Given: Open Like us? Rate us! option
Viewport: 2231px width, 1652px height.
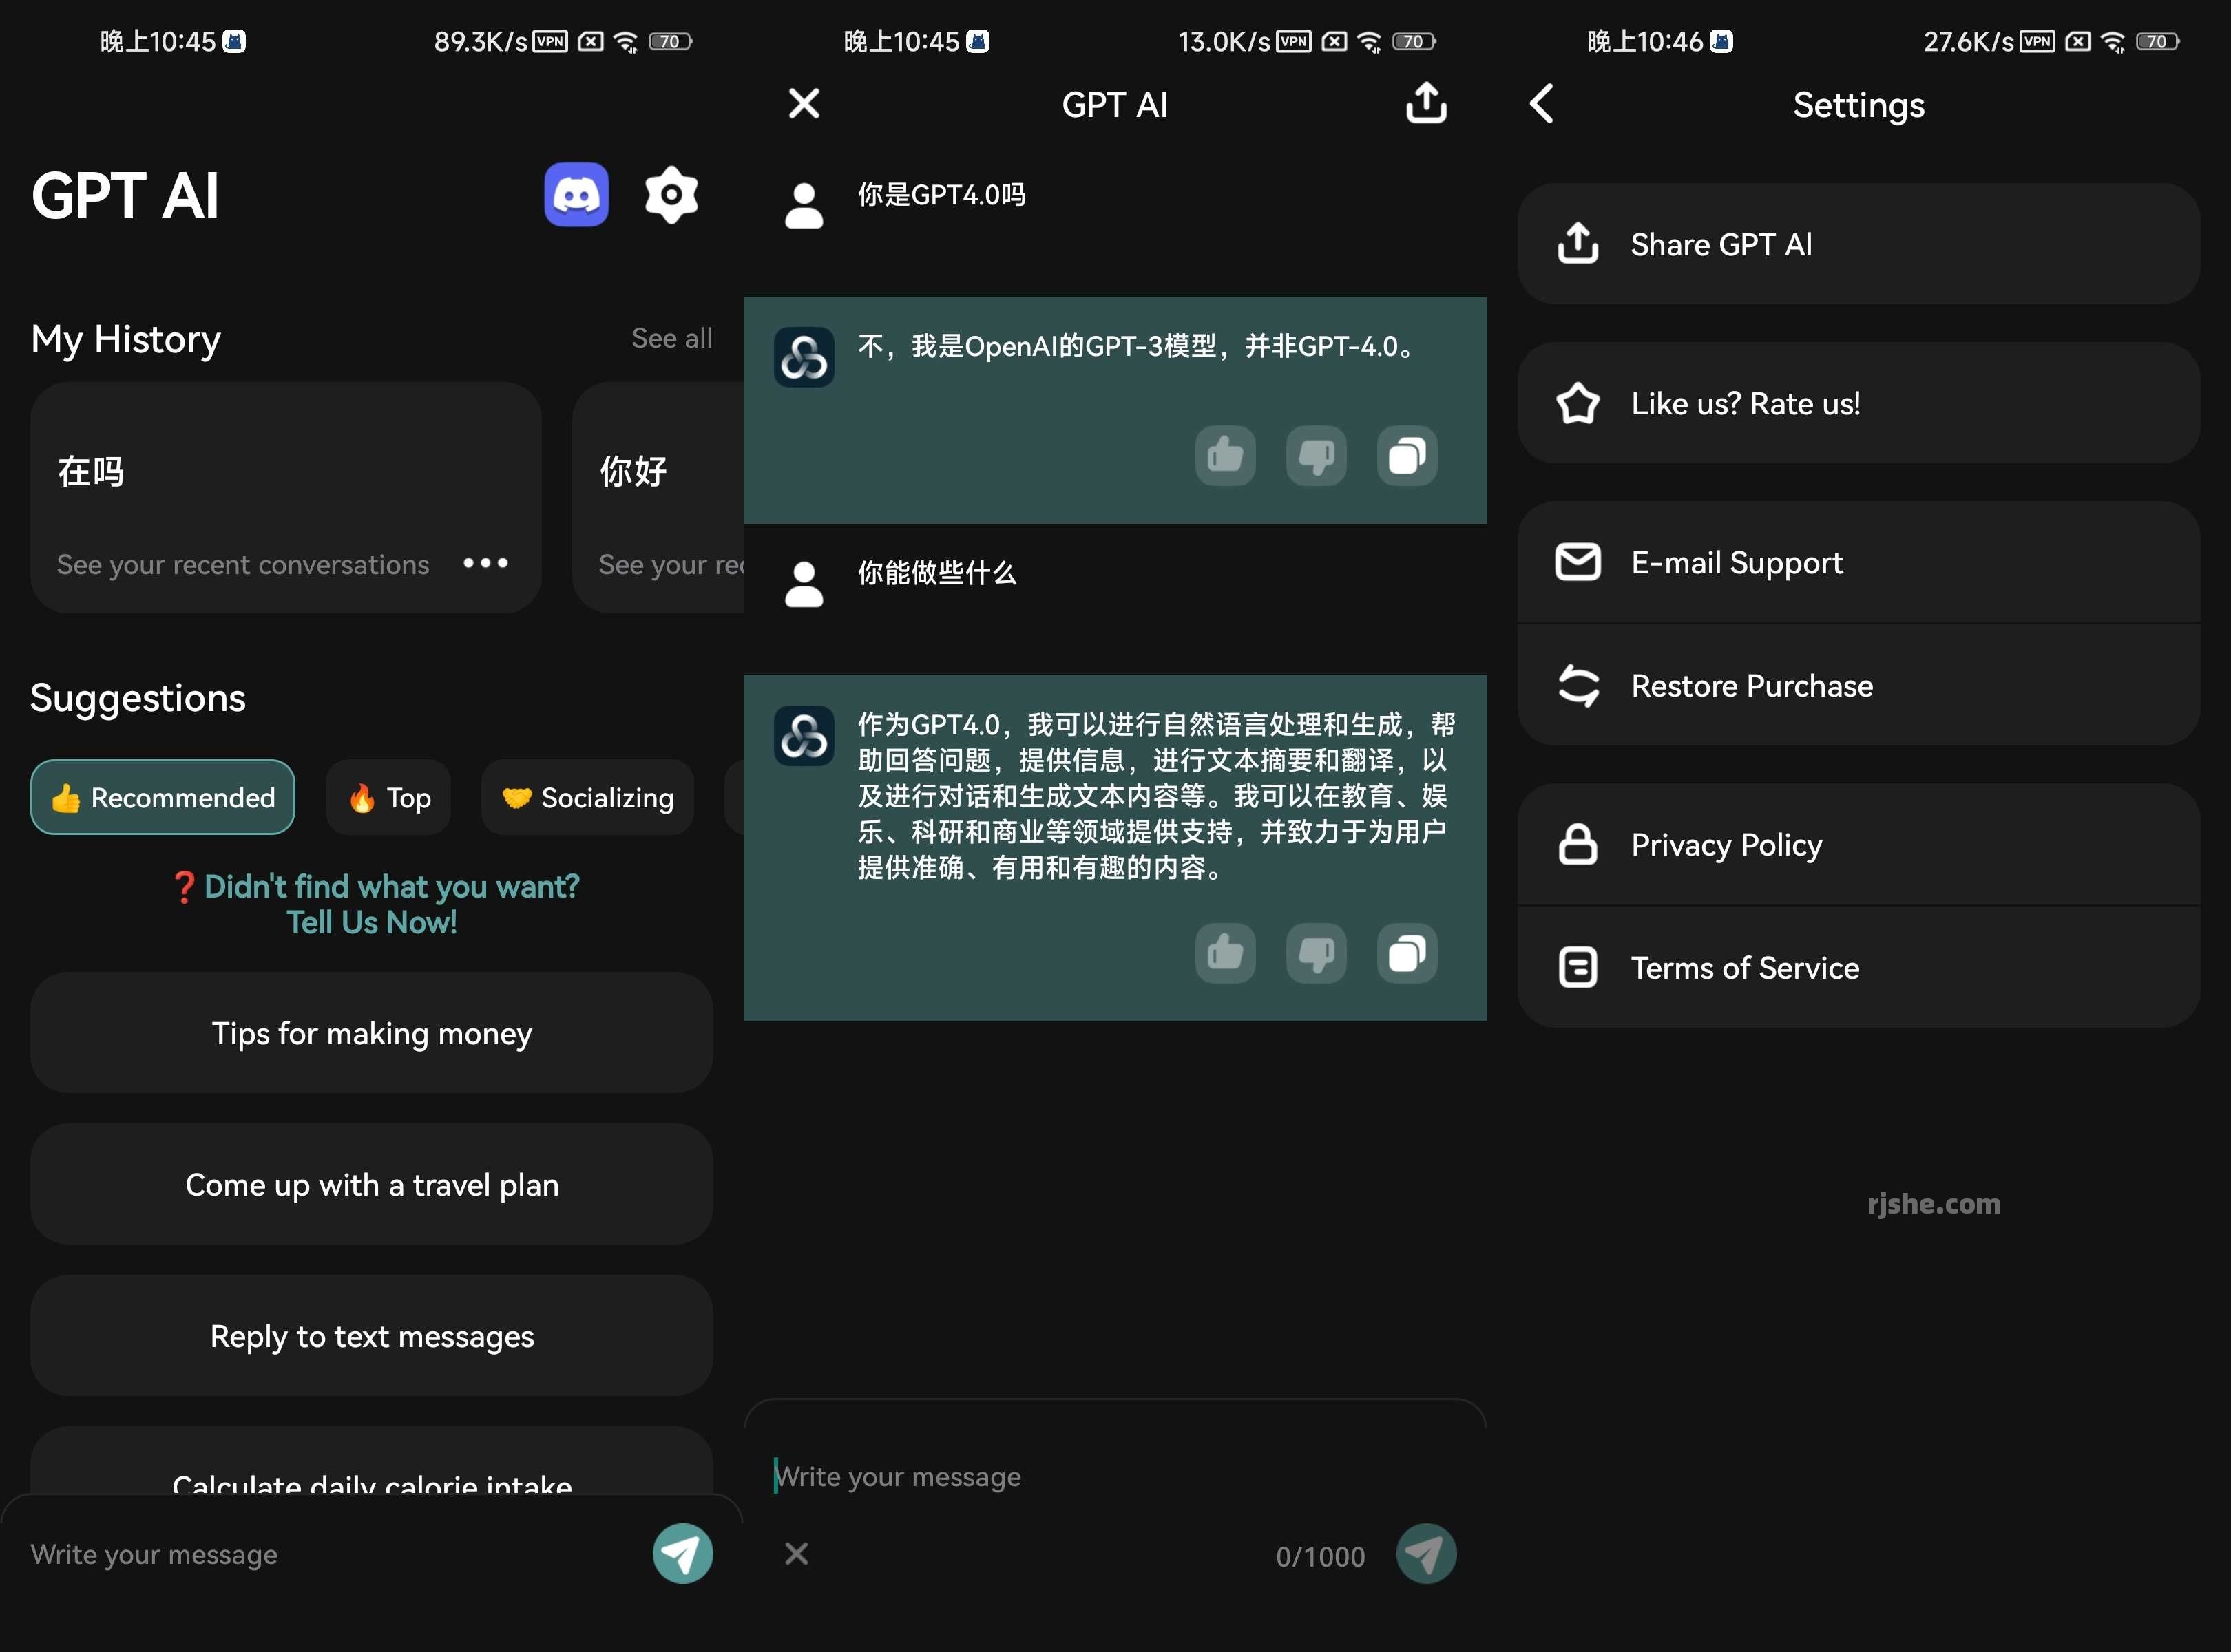Looking at the screenshot, I should point(1858,403).
